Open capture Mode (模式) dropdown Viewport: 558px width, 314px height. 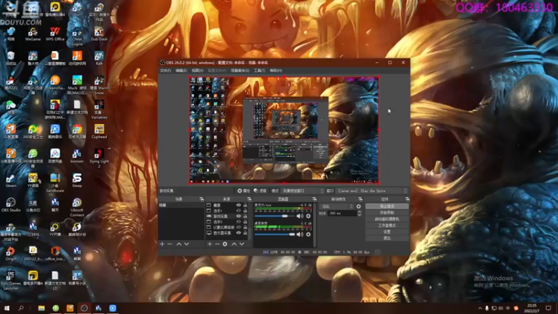[x=303, y=190]
